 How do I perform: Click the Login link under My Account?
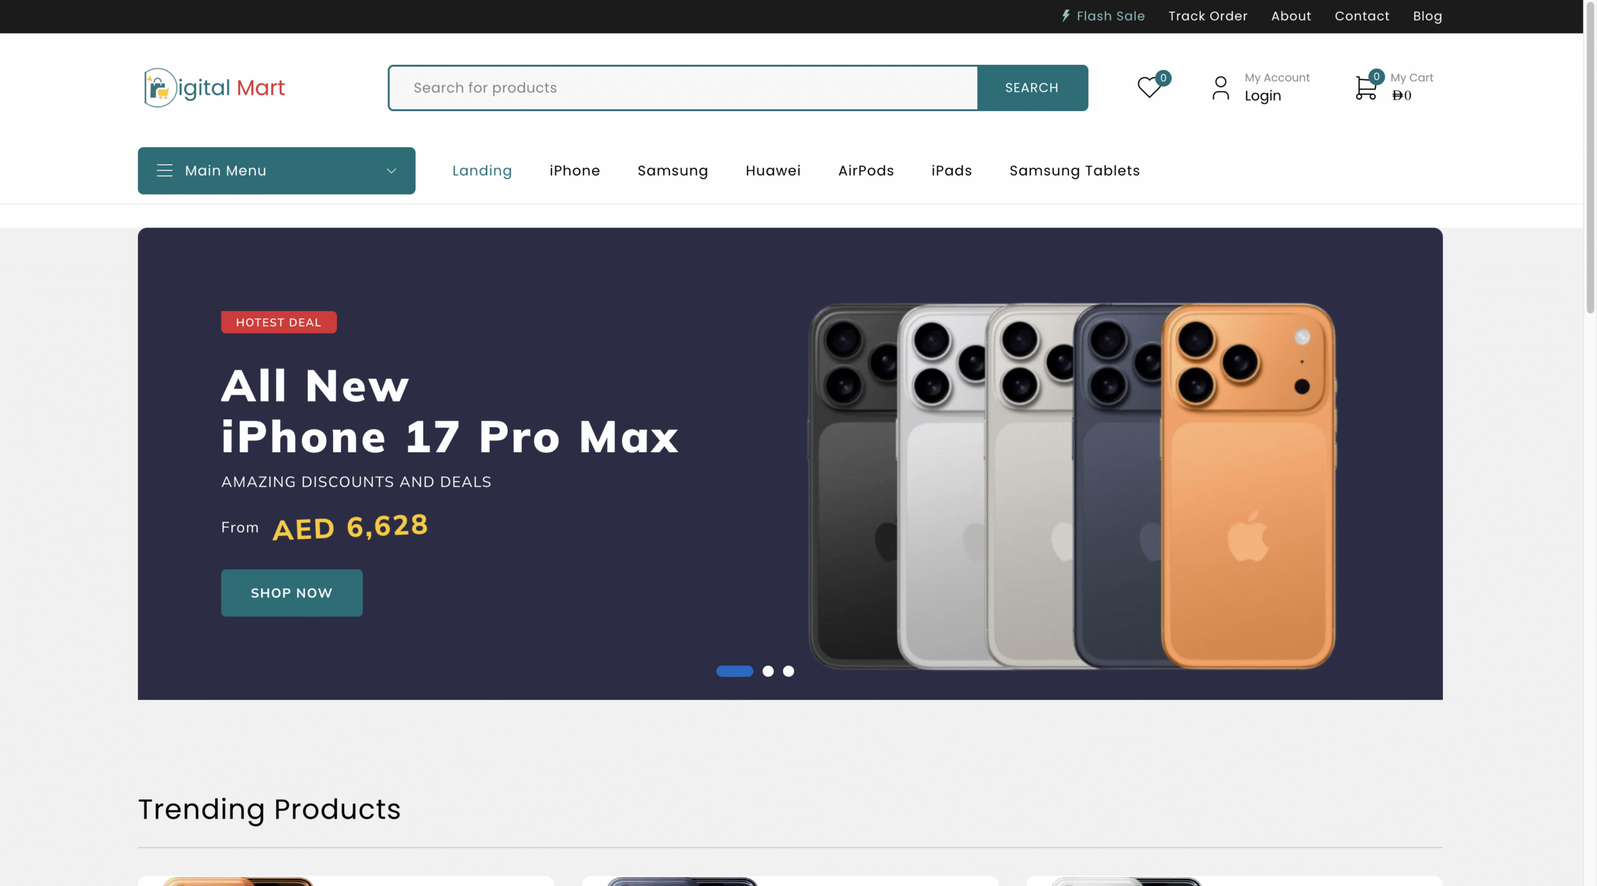pyautogui.click(x=1263, y=96)
